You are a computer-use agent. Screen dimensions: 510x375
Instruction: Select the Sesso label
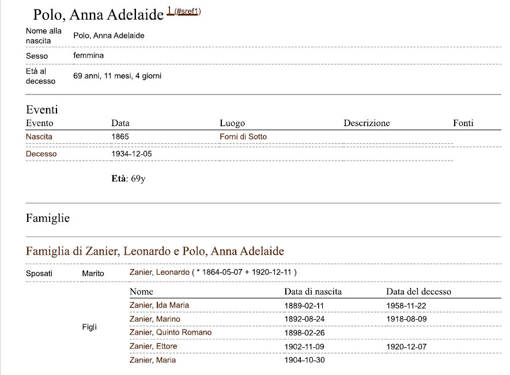pos(37,56)
